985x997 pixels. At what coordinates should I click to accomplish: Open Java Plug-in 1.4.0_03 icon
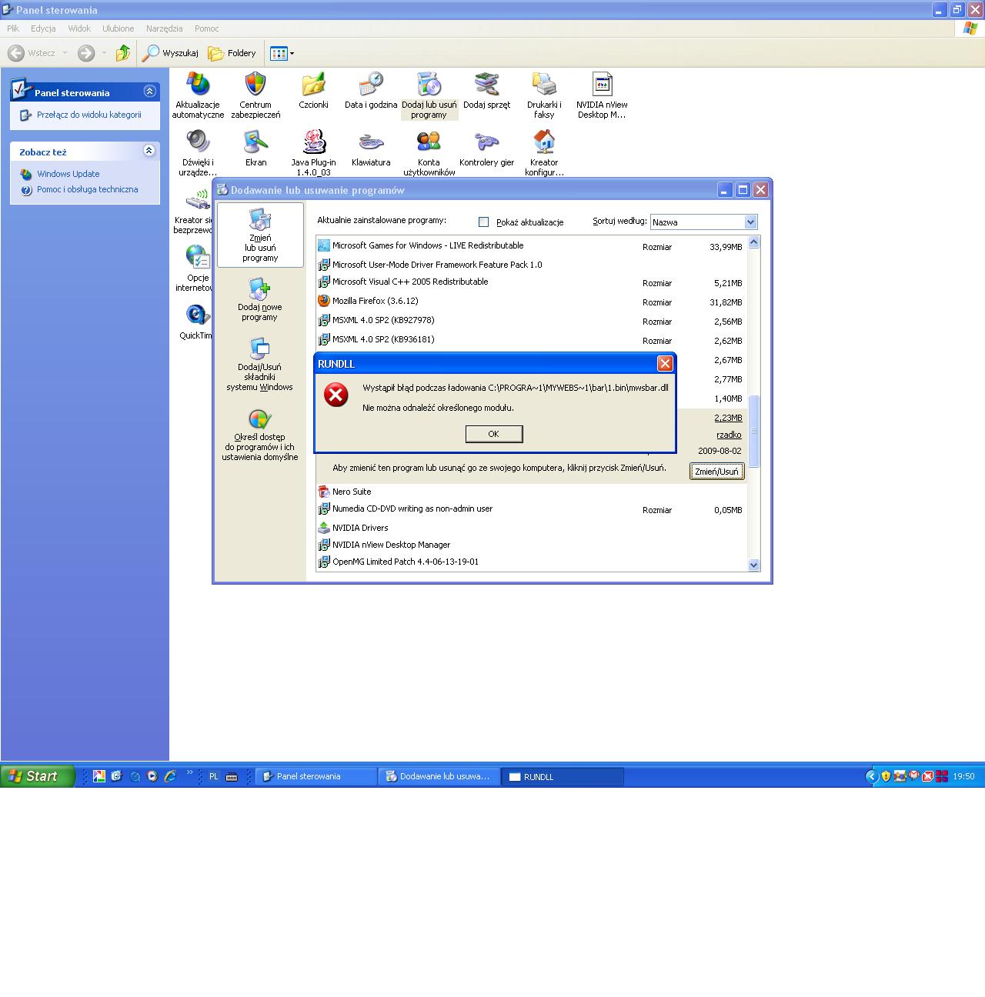point(313,153)
